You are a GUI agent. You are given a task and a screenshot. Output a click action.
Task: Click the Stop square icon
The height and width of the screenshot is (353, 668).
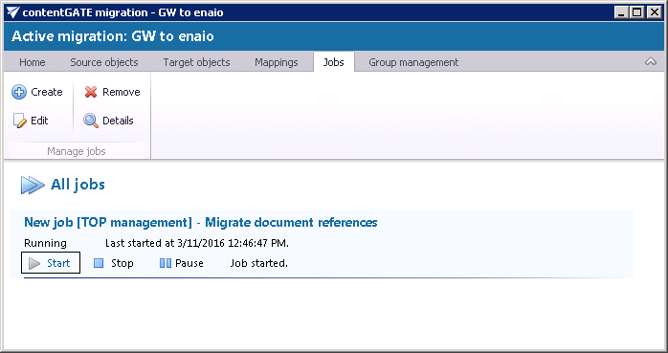tap(99, 263)
